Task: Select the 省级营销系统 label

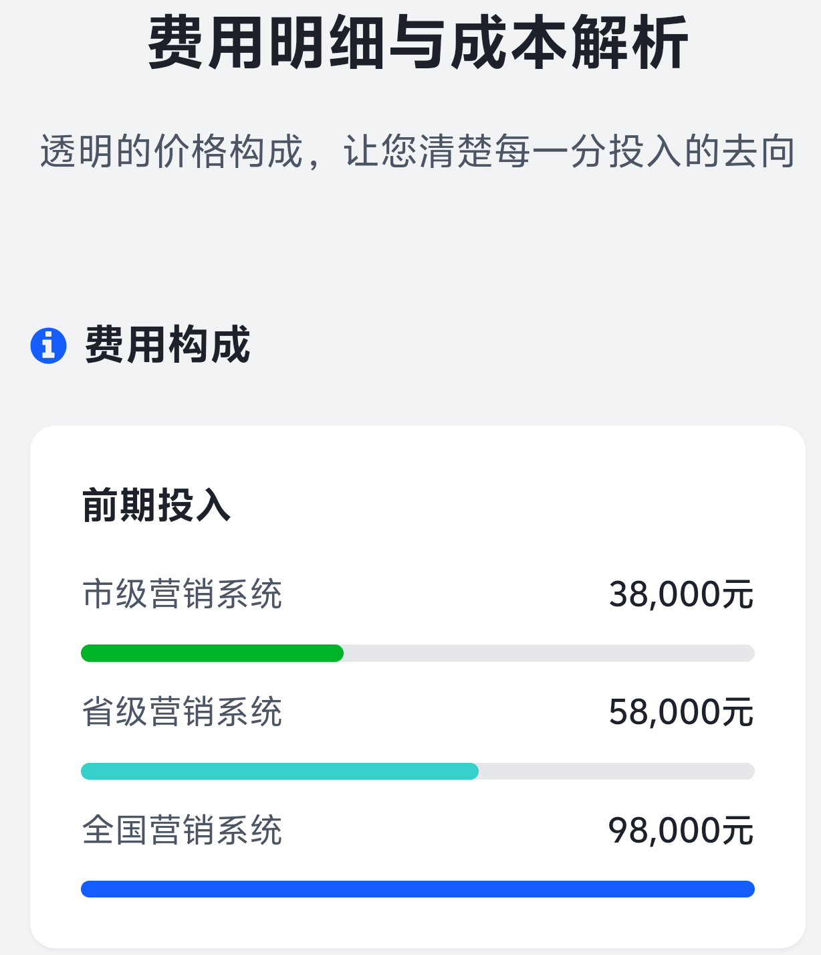Action: tap(182, 712)
